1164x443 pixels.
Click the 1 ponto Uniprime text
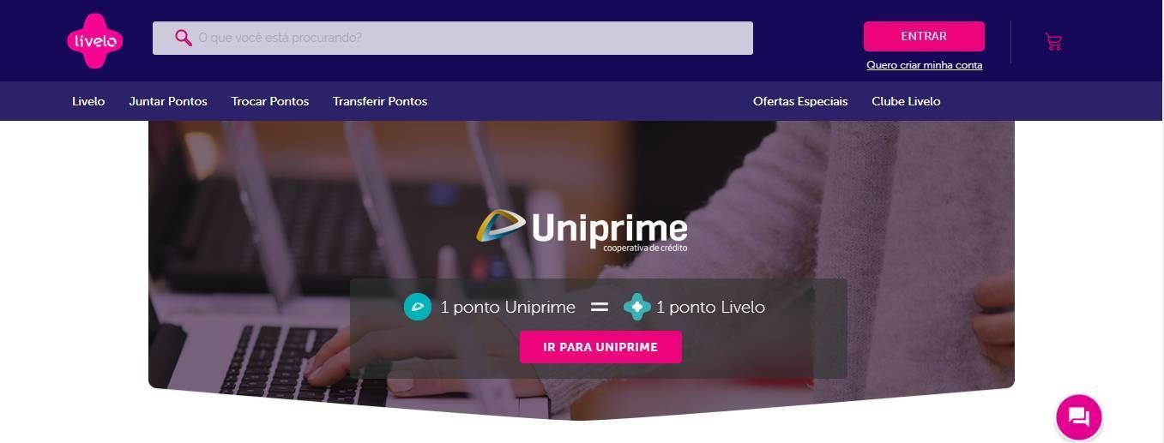[x=508, y=307]
